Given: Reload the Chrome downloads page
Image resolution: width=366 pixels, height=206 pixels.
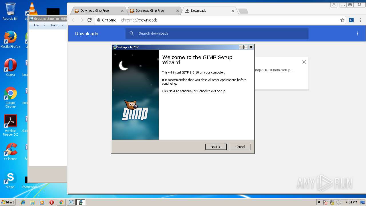Looking at the screenshot, I should (89, 20).
